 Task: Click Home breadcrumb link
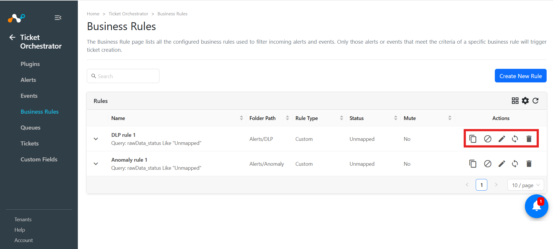tap(93, 14)
